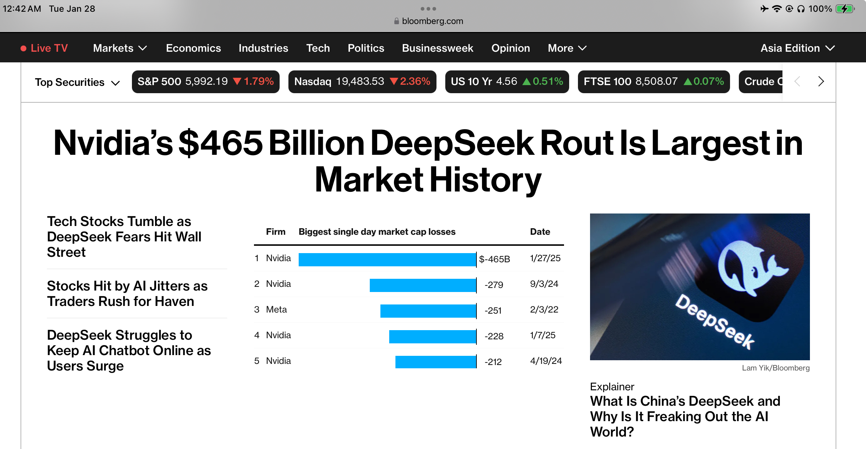Click Nvidia's $-465B blue bar
Viewport: 866px width, 449px height.
387,259
